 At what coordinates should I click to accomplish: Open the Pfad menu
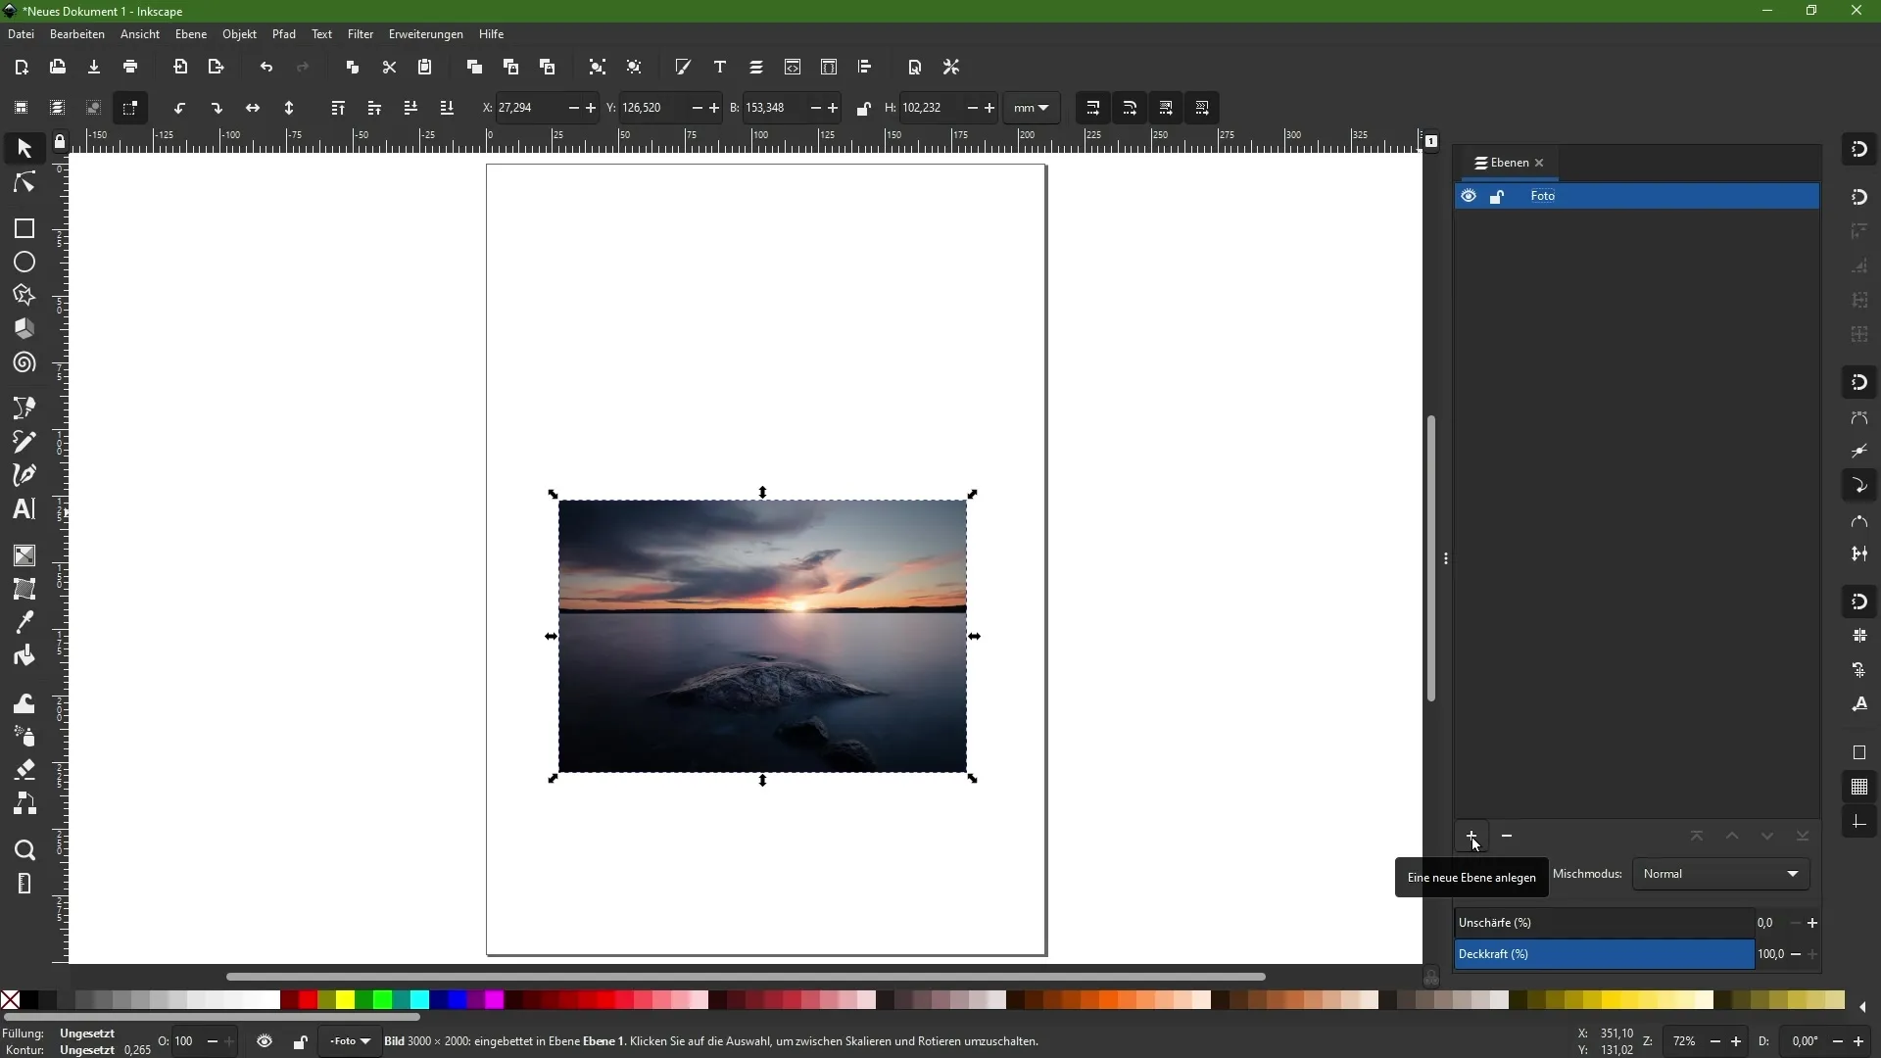coord(284,32)
